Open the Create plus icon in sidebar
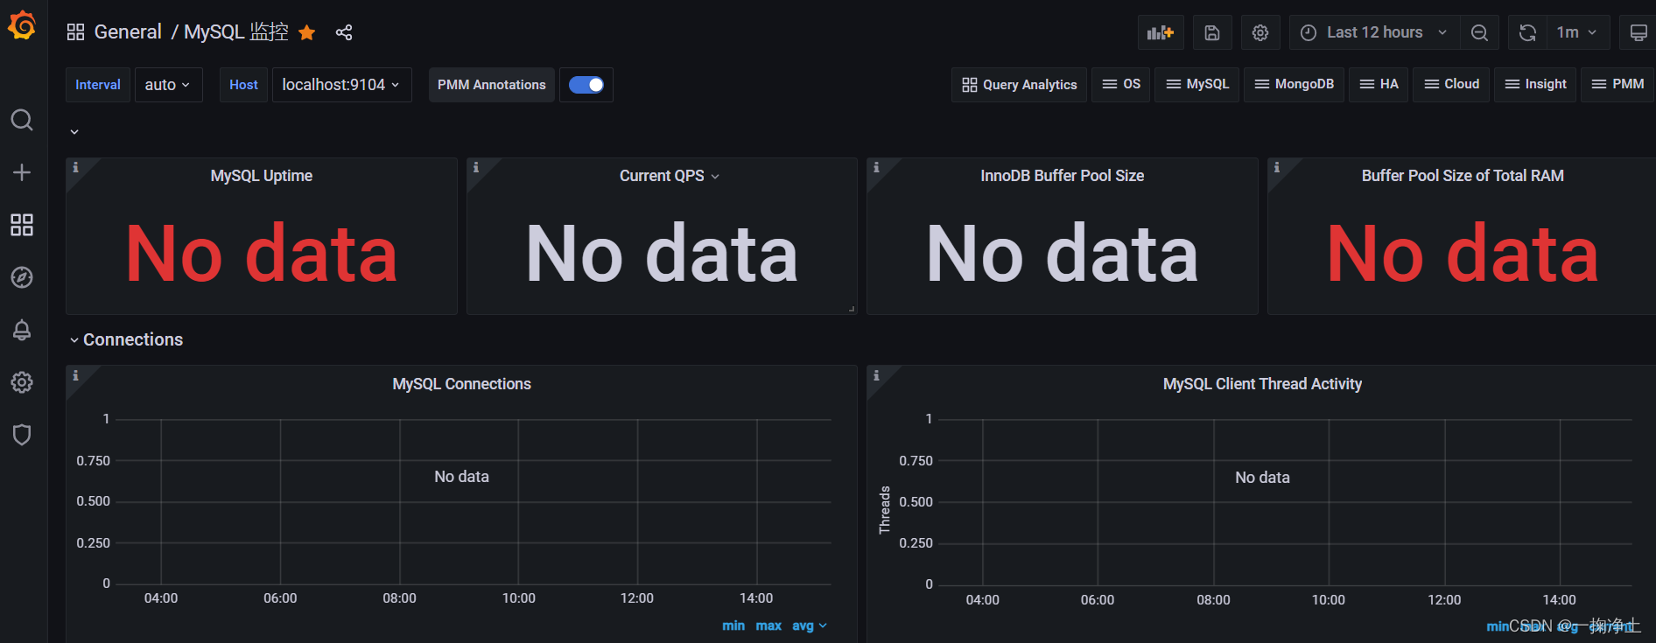 coord(22,172)
